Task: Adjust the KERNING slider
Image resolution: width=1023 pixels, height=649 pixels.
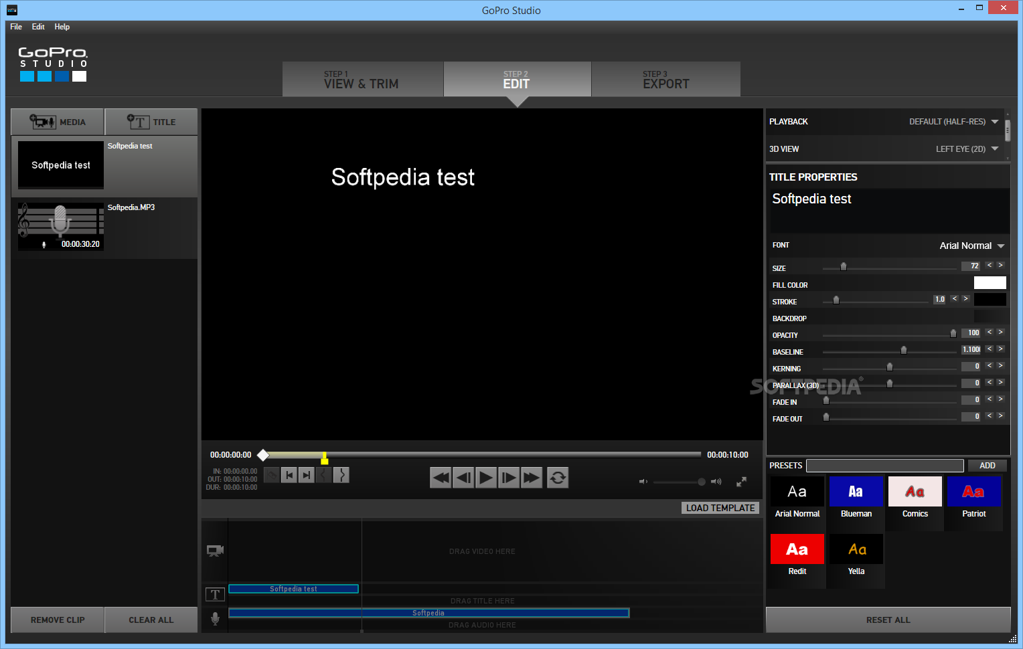Action: [x=890, y=367]
